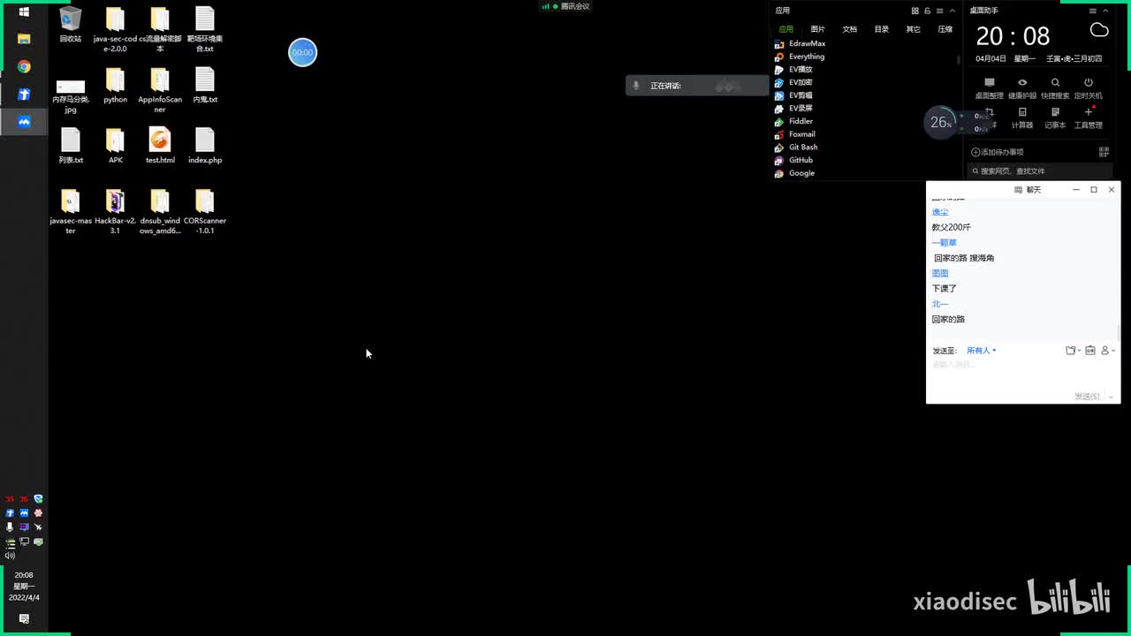
Task: Launch Git Bash from the app list
Action: 795,147
